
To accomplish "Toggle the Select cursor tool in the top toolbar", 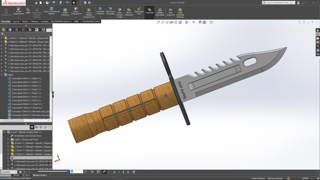I will (x=74, y=2).
